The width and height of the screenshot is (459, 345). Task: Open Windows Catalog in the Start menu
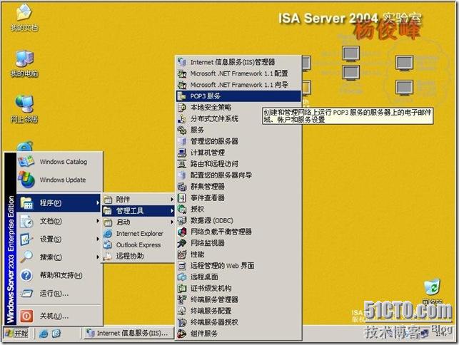pyautogui.click(x=59, y=162)
